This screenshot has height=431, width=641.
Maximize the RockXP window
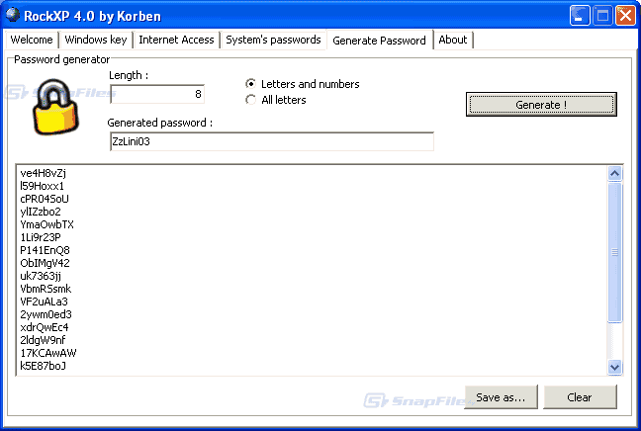[x=602, y=16]
